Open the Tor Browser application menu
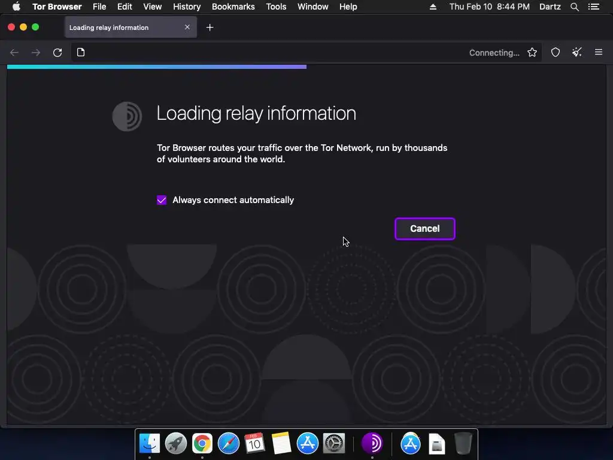The image size is (613, 460). 57,7
